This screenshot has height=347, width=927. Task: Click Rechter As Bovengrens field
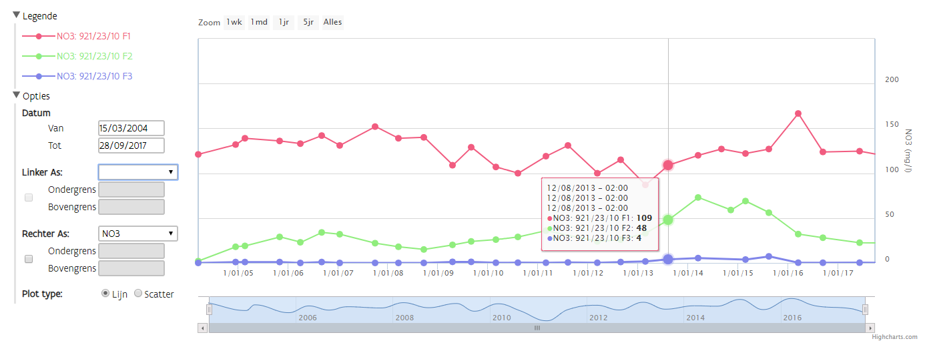coord(131,268)
